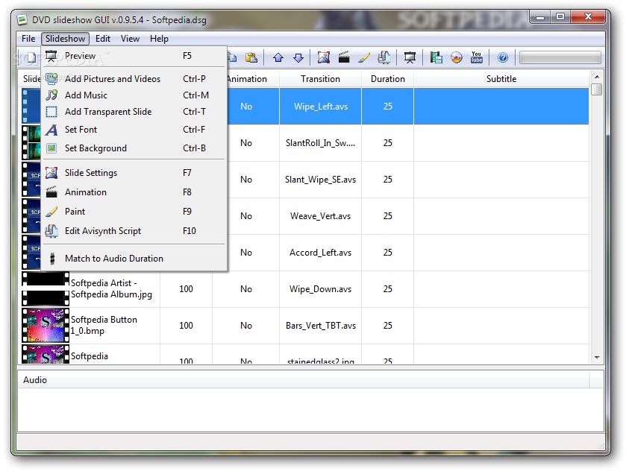Select the Bars_Vert_TBT.avs transition cell

[x=321, y=326]
